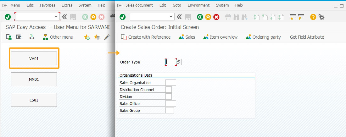Click the Sales button in application toolbar
The image size is (346, 137).
[x=187, y=37]
